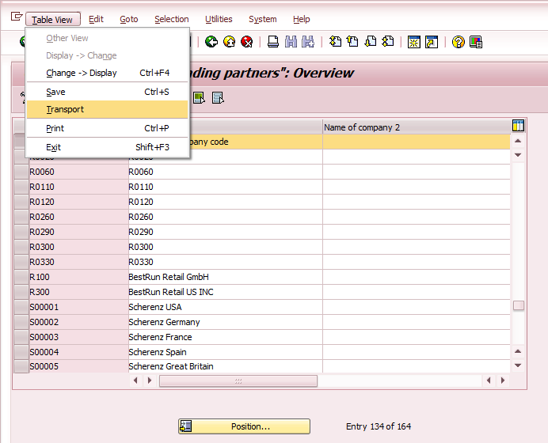Click the Scherenz Spain cell
This screenshot has height=443, width=548.
click(226, 352)
